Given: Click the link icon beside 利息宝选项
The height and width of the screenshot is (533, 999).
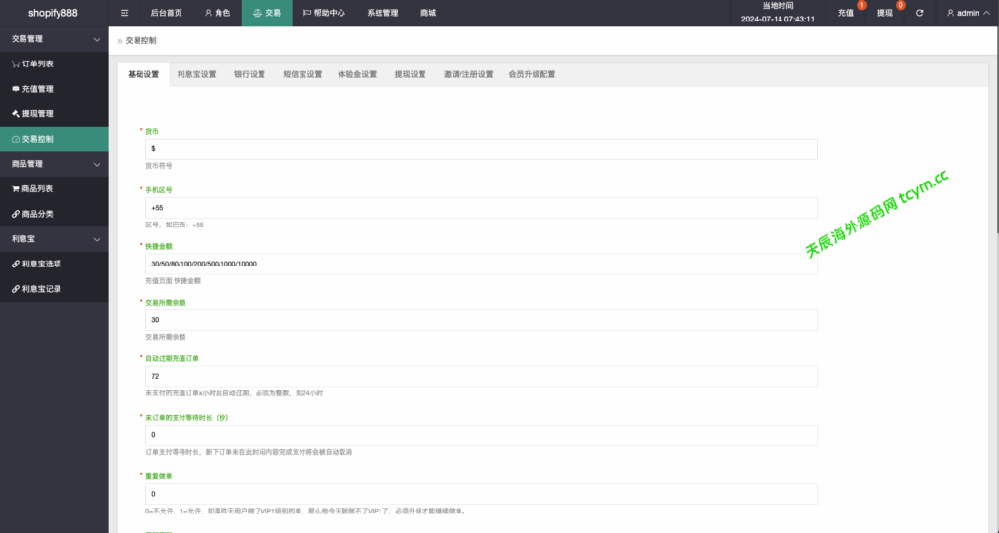Looking at the screenshot, I should click(x=16, y=264).
